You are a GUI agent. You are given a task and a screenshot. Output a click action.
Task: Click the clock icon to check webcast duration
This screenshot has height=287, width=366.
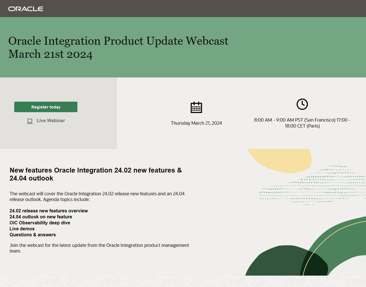point(302,104)
